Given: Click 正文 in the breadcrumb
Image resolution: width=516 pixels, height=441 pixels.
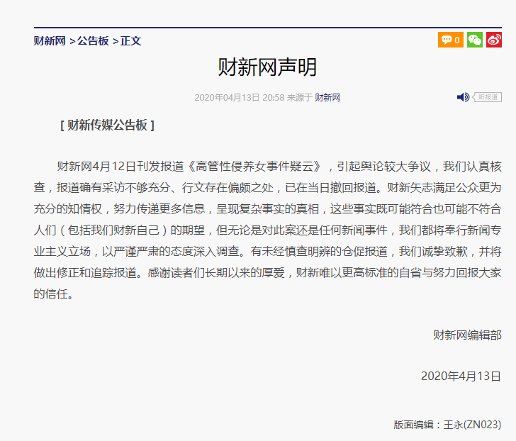Looking at the screenshot, I should [130, 41].
